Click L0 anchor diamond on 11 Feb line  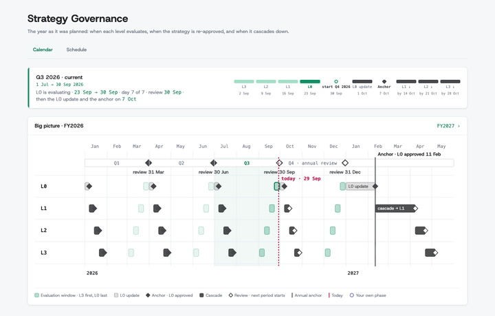coord(375,186)
